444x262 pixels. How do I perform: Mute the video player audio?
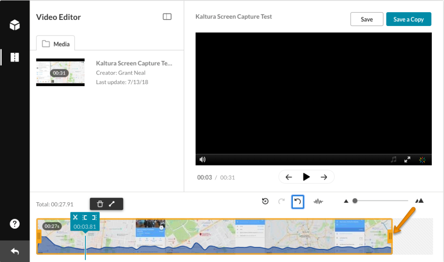(202, 159)
